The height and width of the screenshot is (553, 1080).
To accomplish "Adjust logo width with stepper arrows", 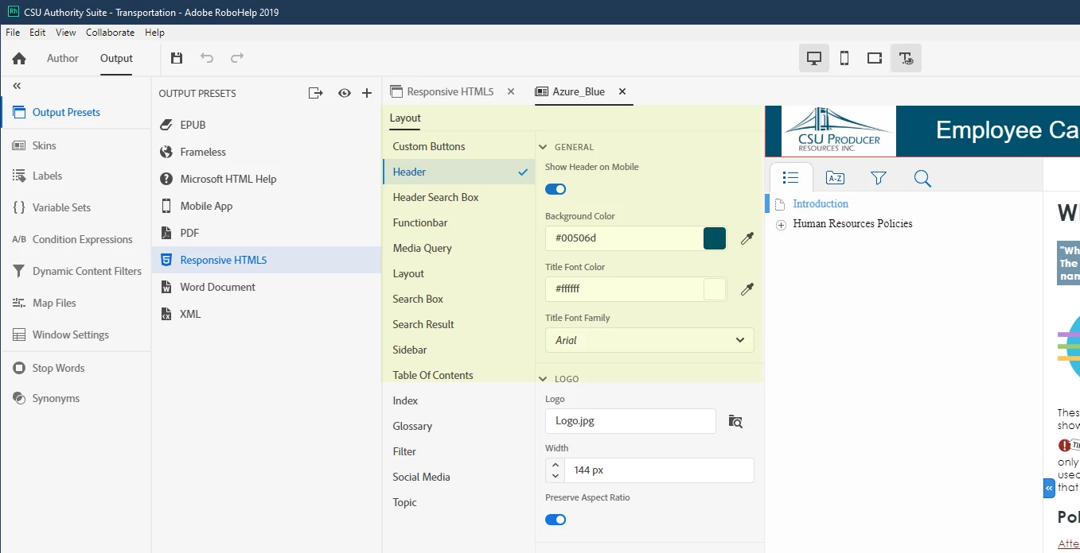I will (556, 470).
